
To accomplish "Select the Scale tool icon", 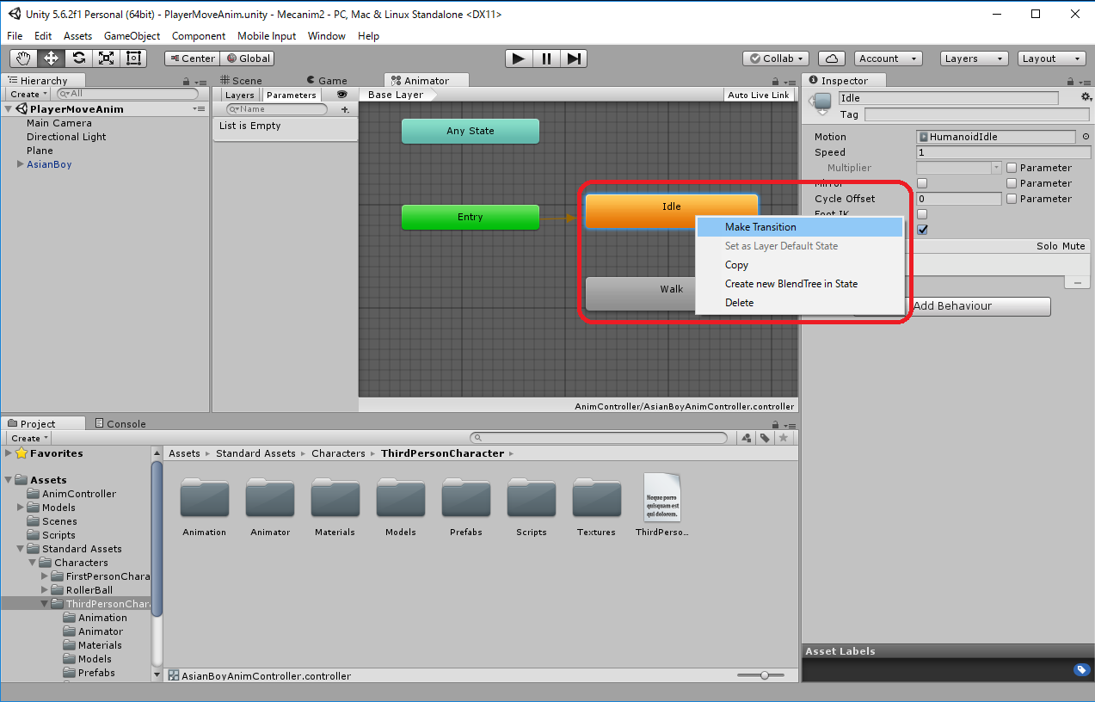I will click(107, 58).
